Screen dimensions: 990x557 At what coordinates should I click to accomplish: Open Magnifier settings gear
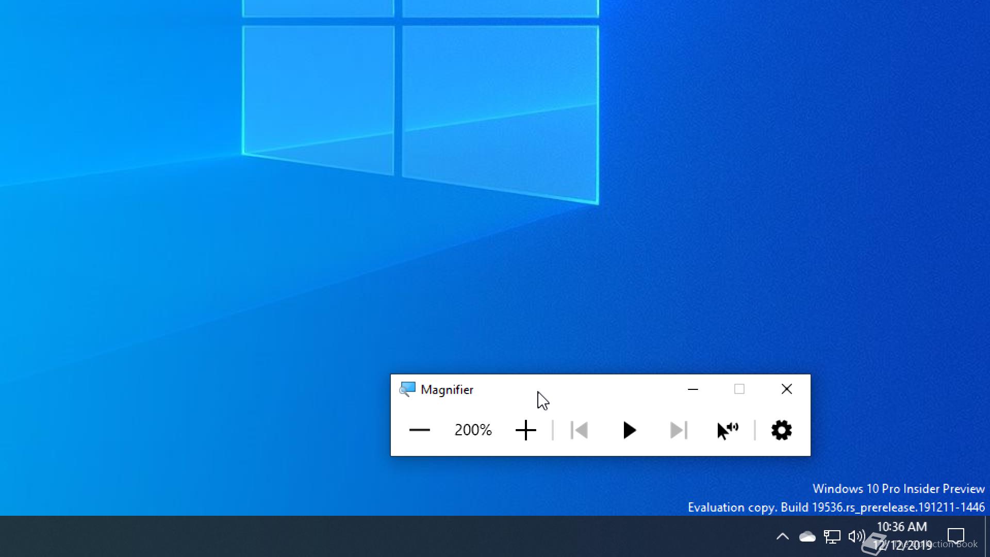[781, 430]
